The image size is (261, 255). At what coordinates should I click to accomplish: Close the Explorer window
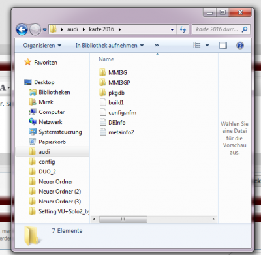[x=240, y=12]
